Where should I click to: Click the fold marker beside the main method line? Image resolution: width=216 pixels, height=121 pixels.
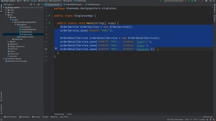pyautogui.click(x=53, y=23)
